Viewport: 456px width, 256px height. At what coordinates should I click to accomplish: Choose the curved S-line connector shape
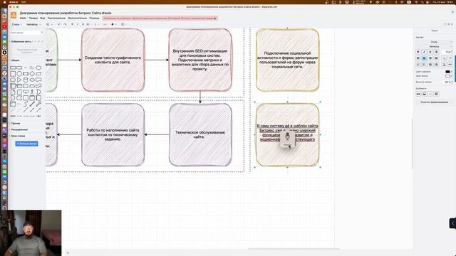(x=26, y=104)
